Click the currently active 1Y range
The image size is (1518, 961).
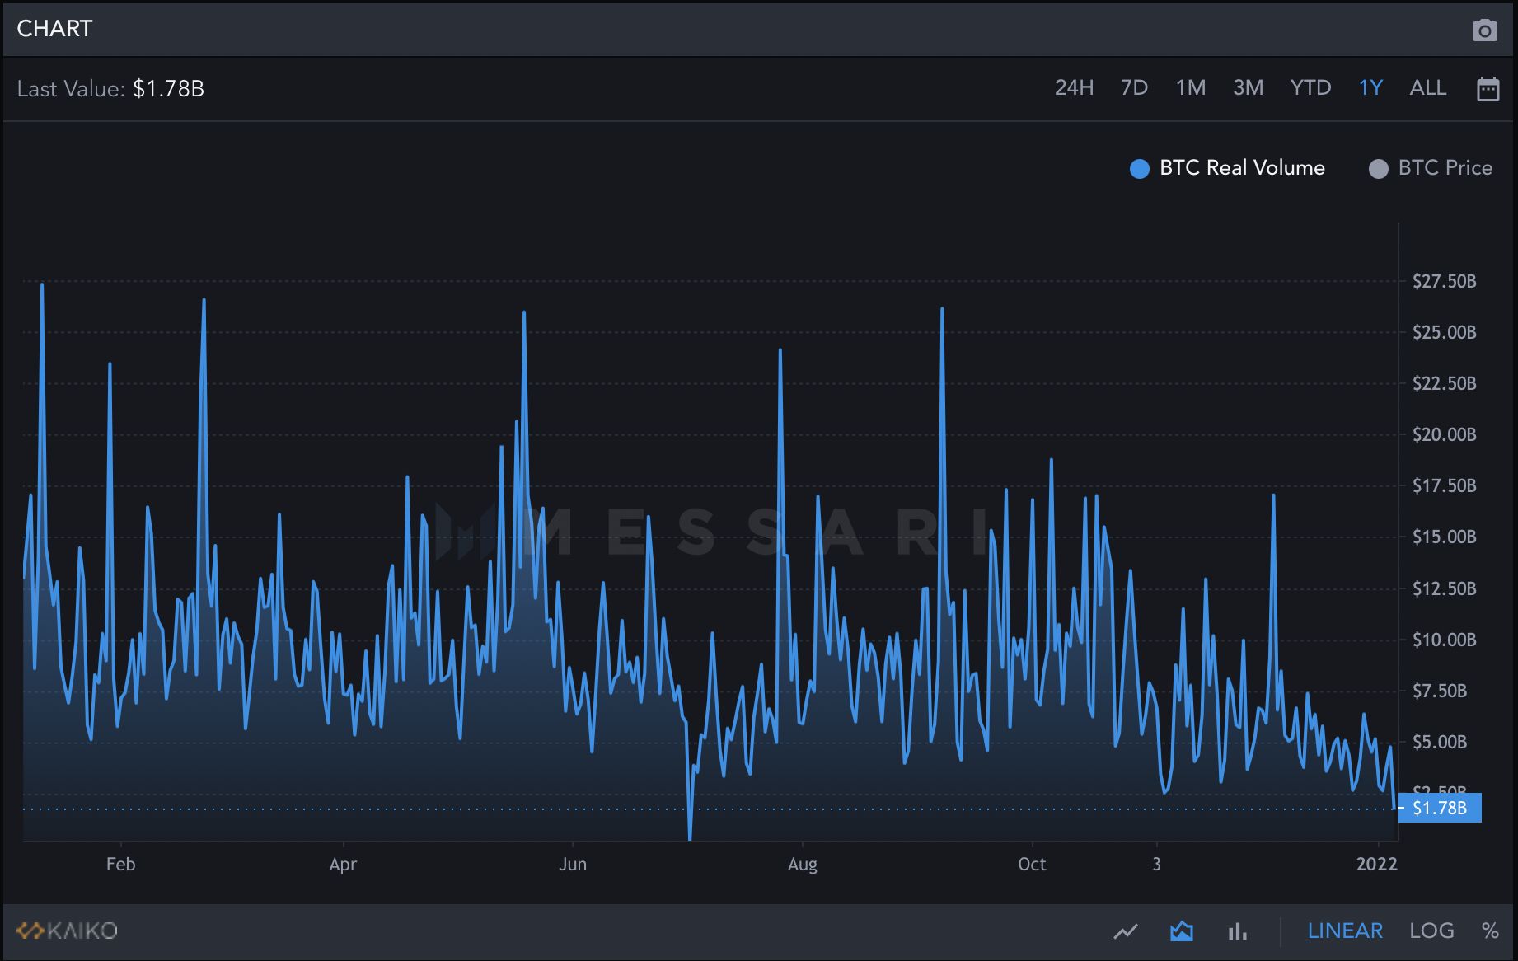[1370, 88]
